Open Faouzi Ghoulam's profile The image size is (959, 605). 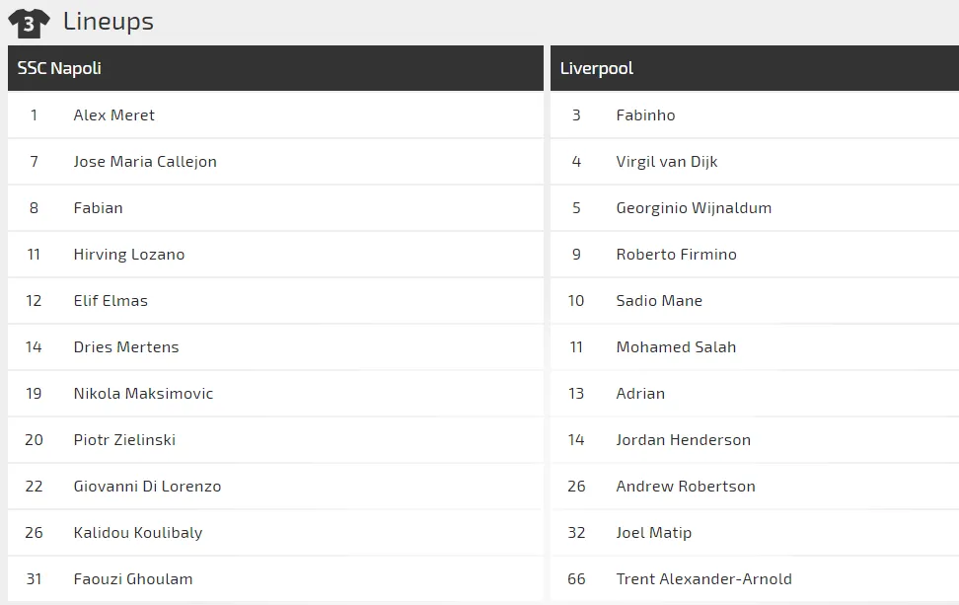133,579
